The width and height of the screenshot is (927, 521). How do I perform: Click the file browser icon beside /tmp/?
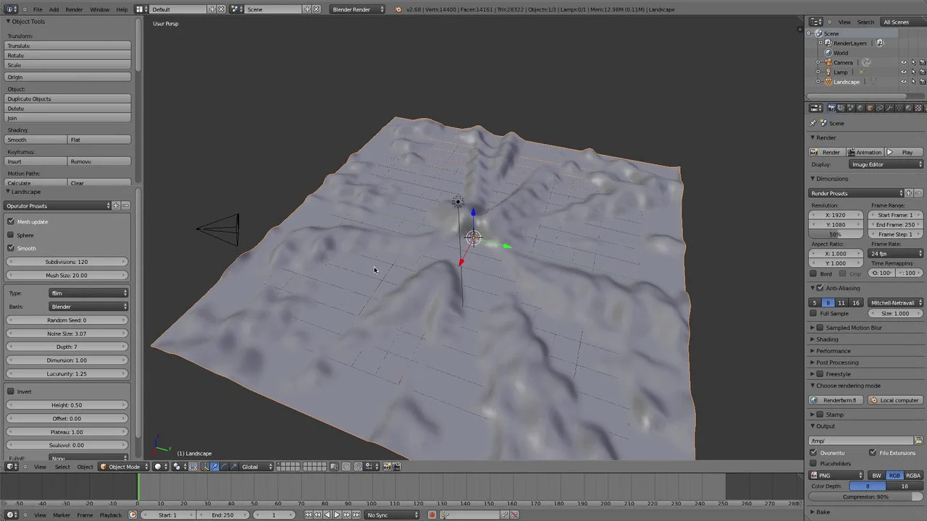coord(919,441)
